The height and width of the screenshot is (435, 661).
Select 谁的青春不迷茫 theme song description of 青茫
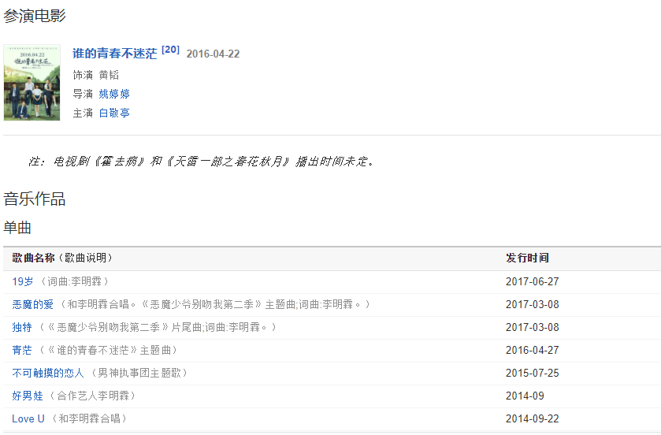pyautogui.click(x=109, y=350)
